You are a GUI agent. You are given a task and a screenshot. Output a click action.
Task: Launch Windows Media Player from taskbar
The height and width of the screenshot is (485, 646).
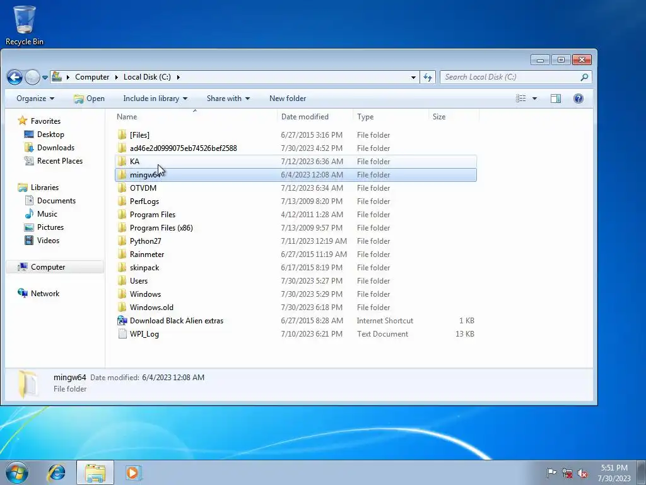(133, 472)
